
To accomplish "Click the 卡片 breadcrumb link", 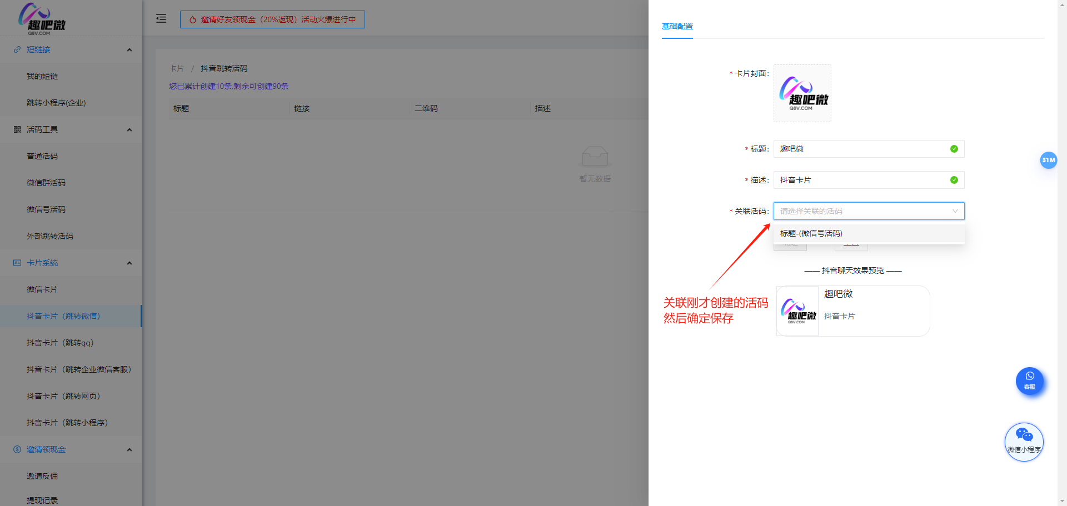I will 177,68.
